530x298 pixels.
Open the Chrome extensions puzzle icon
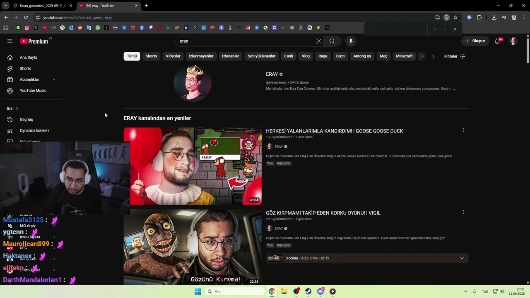[x=479, y=17]
